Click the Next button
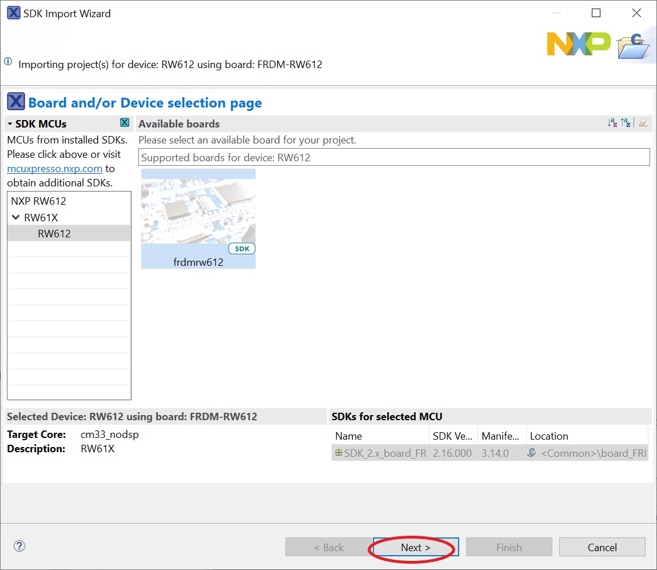657x570 pixels. 415,547
